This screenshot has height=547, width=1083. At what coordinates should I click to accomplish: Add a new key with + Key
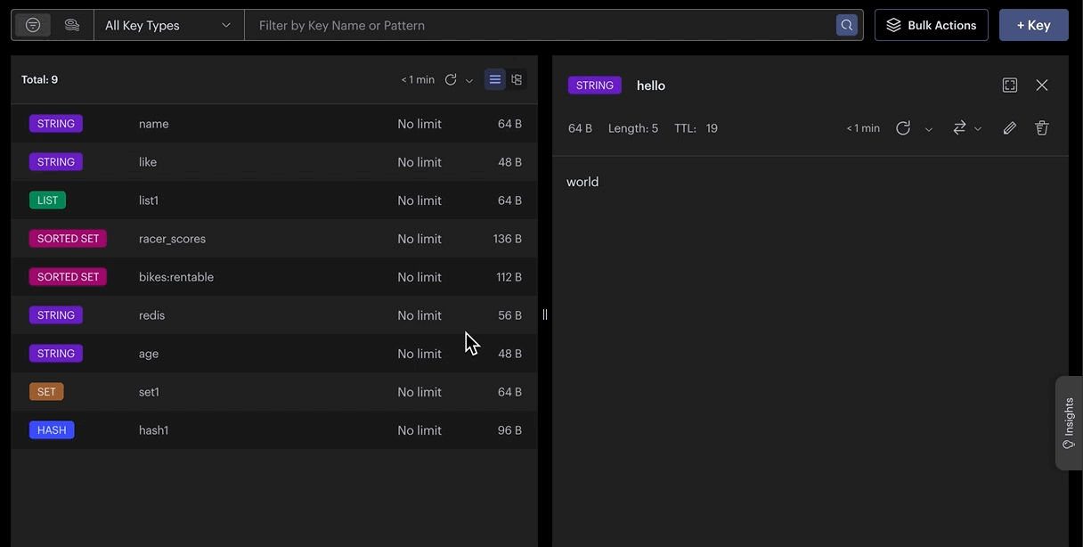point(1034,25)
